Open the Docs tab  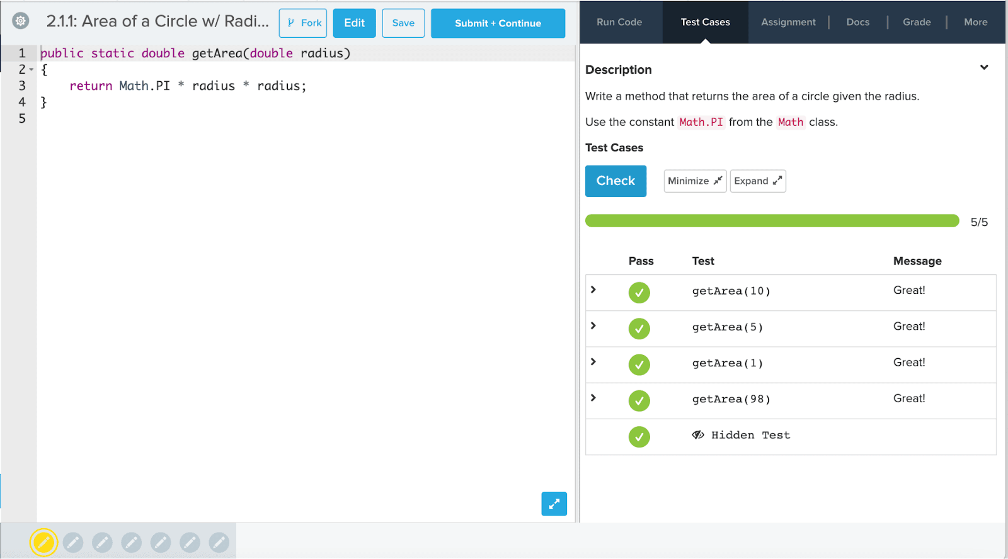click(857, 22)
